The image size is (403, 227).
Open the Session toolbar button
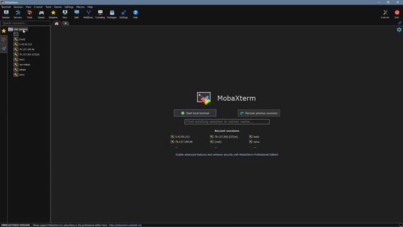tap(6, 14)
